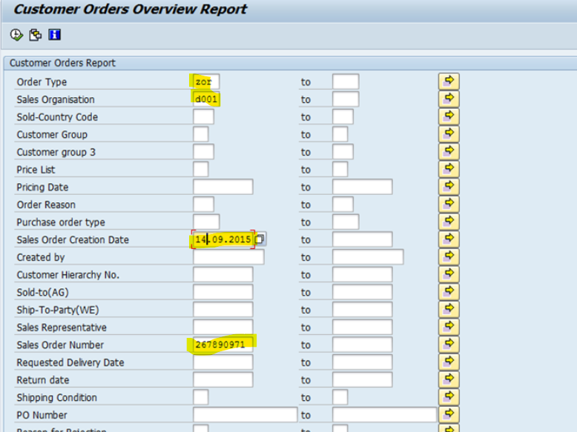Click multiple selection arrow for PO Number
The image size is (577, 432).
pos(449,415)
